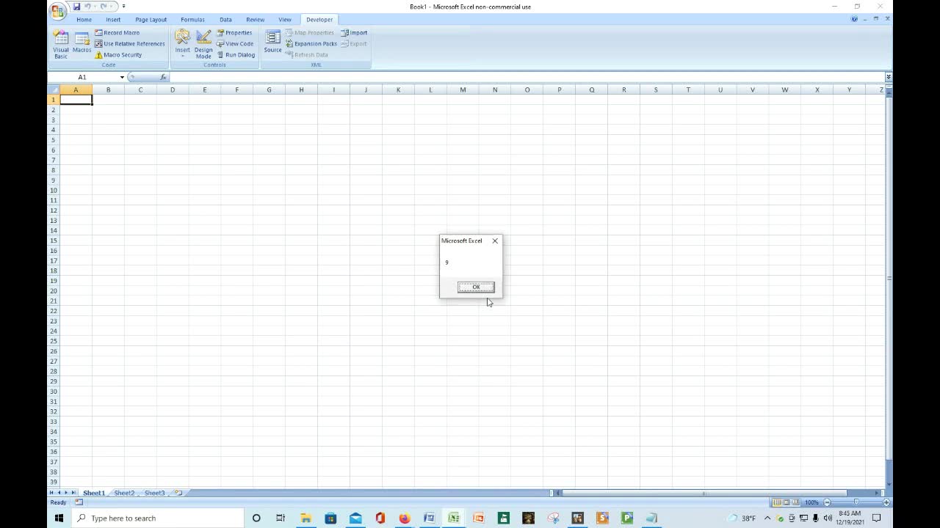Switch to the Formulas tab
940x528 pixels.
pos(192,20)
